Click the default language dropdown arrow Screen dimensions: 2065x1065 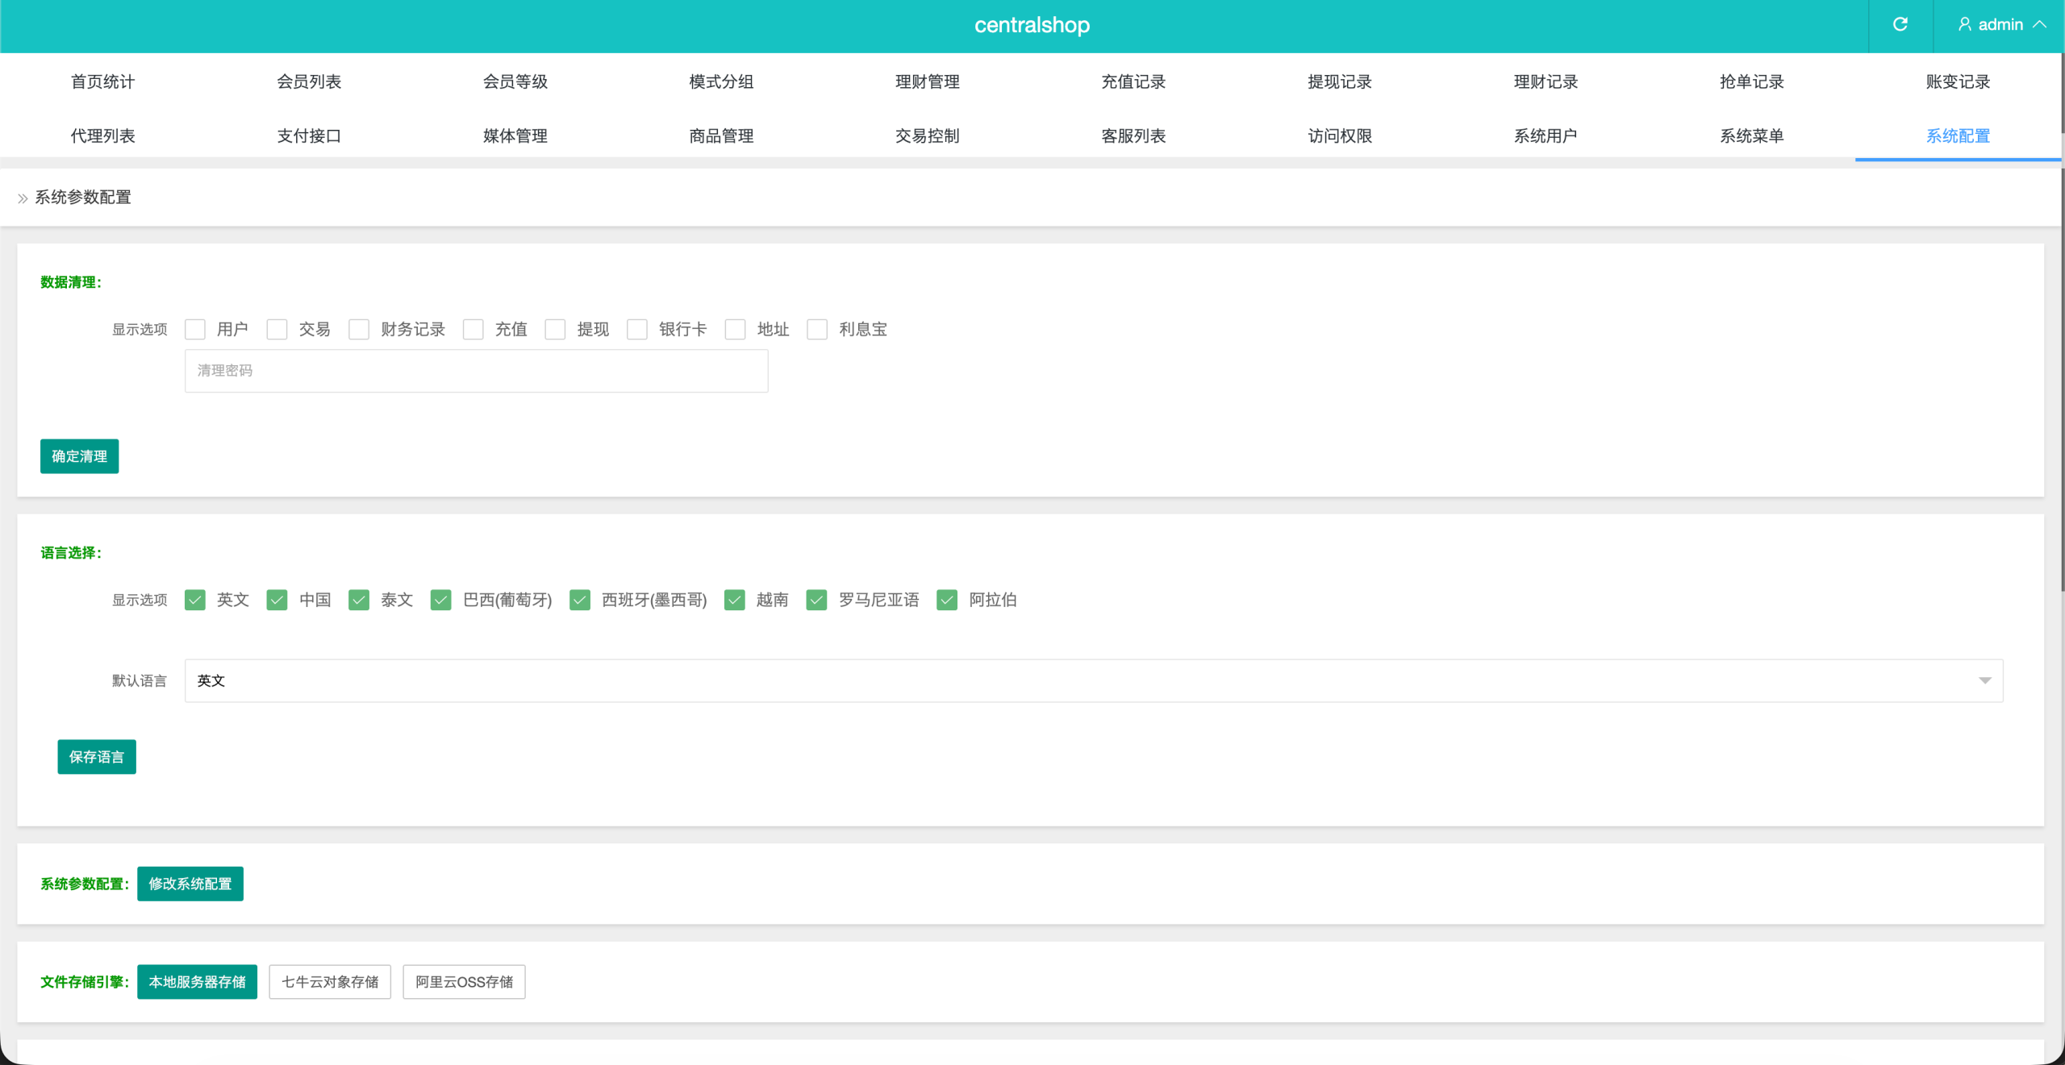pyautogui.click(x=1984, y=680)
